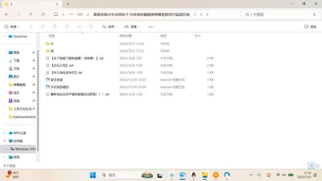Click the navigation pane vertical scrollbar
Viewport: 322px width, 181px height.
click(x=38, y=101)
